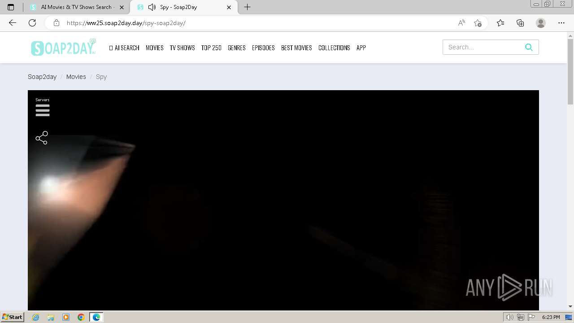574x323 pixels.
Task: Click the video player area
Action: [x=283, y=200]
